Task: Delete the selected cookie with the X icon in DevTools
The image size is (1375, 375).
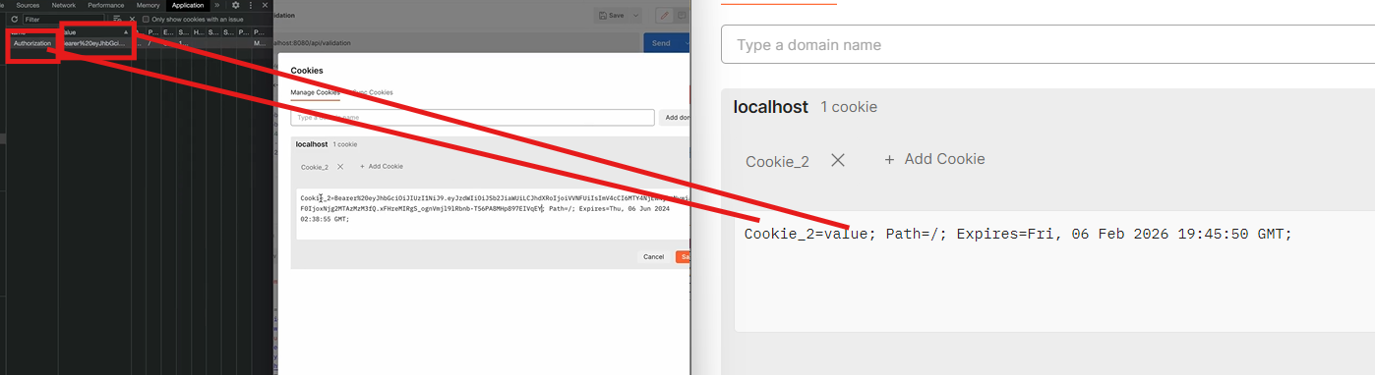Action: pyautogui.click(x=132, y=19)
